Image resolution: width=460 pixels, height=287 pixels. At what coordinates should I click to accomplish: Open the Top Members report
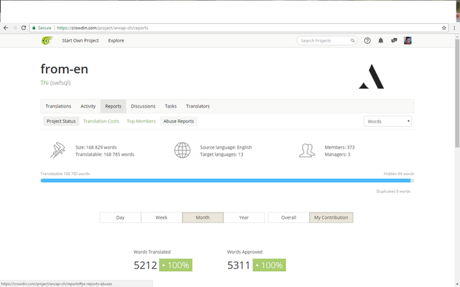(x=141, y=121)
